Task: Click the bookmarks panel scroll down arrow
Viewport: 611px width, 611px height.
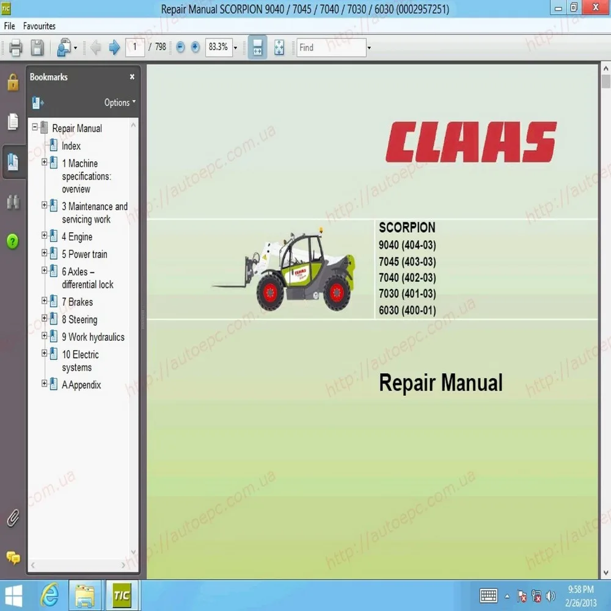Action: tap(134, 552)
